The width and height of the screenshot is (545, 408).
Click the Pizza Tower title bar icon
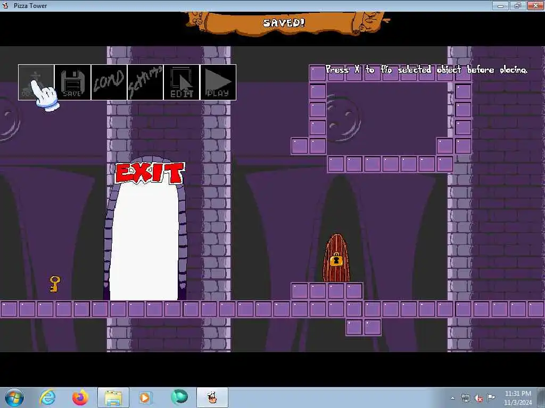click(5, 5)
